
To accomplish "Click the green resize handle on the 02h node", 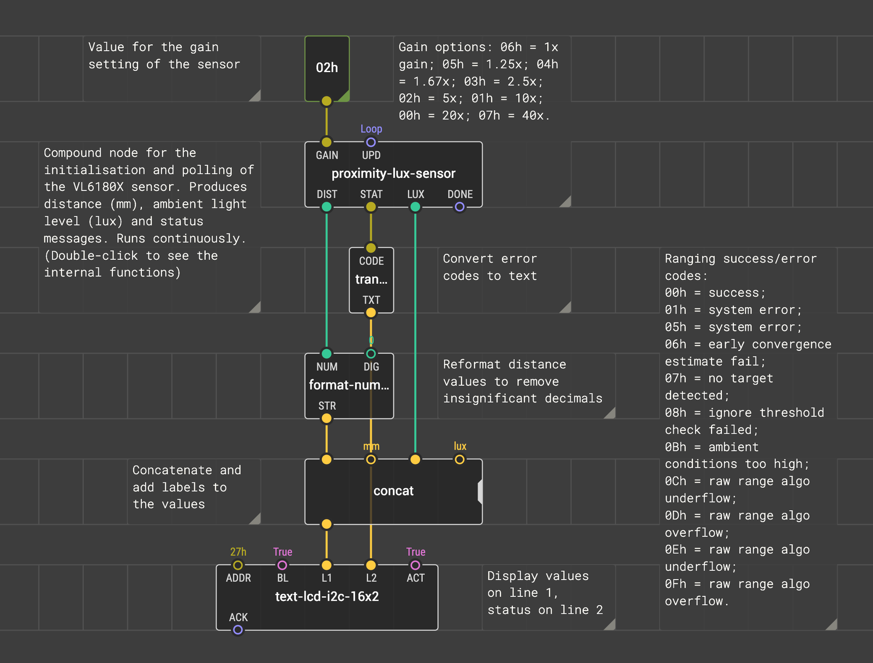I will click(x=344, y=96).
